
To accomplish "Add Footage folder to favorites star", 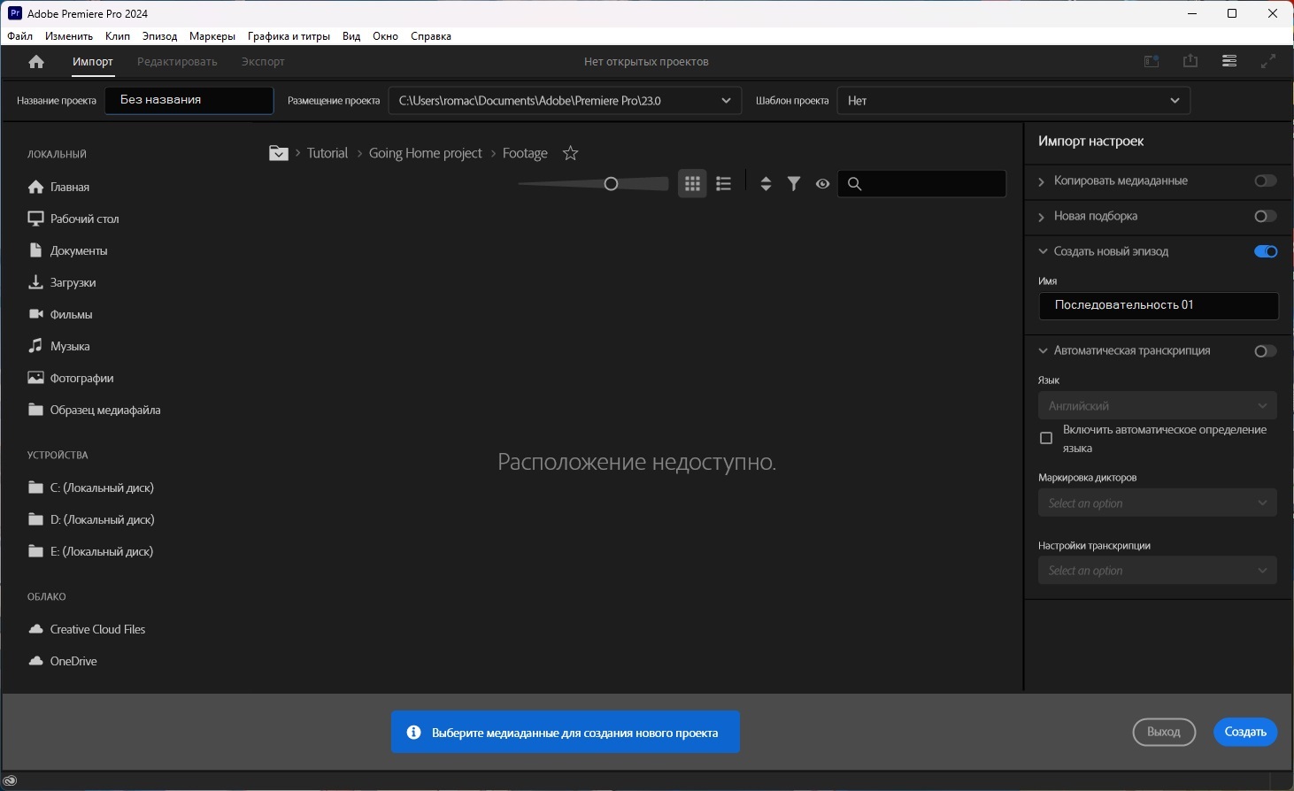I will pyautogui.click(x=571, y=154).
